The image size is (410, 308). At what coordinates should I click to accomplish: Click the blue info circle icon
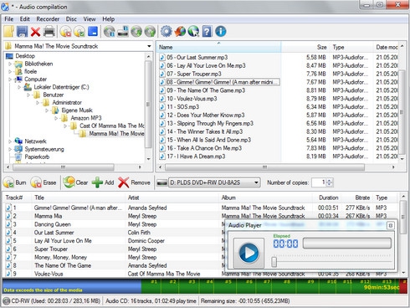click(x=221, y=31)
